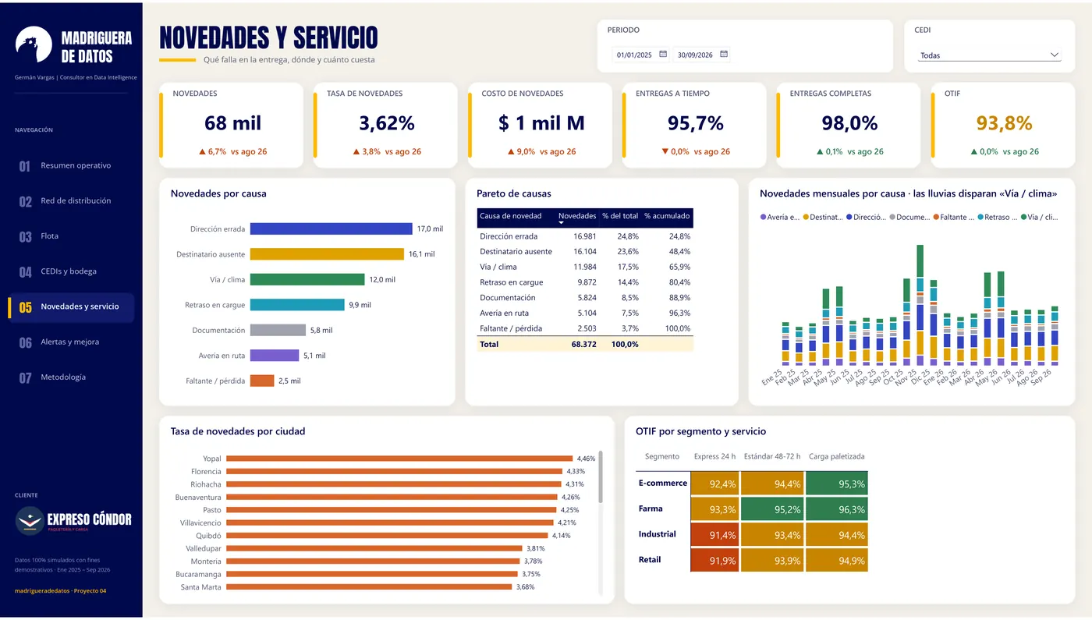Image resolution: width=1092 pixels, height=620 pixels.
Task: Go to 01 Resumen operativo page
Action: tap(71, 165)
